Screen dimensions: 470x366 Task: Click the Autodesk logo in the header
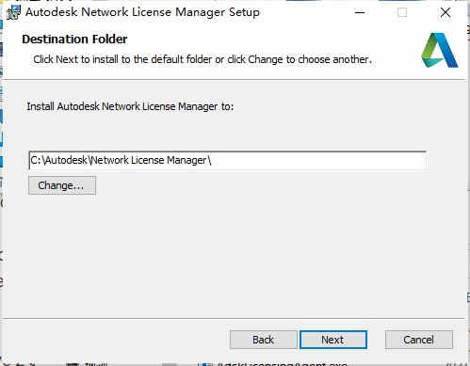coord(440,50)
